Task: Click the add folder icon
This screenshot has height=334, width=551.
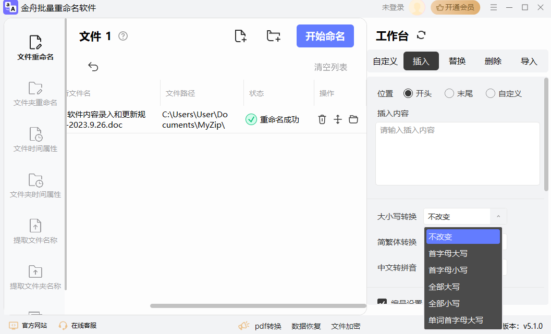Action: pos(273,36)
